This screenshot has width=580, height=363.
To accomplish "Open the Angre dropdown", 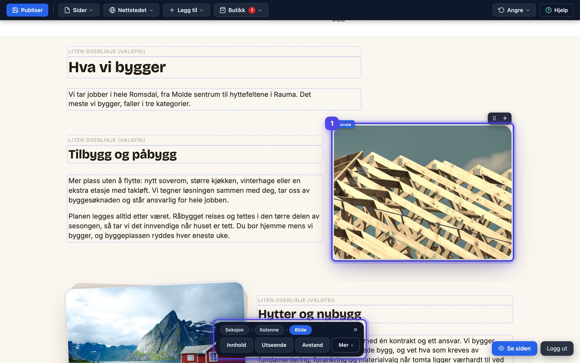I will click(x=514, y=10).
